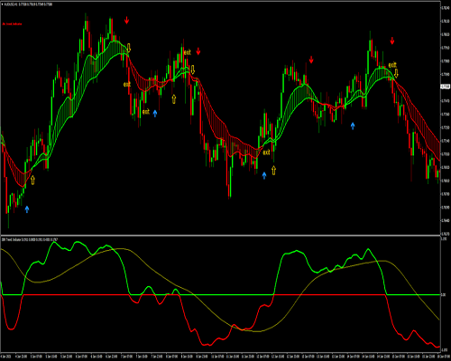Image resolution: width=451 pixels, height=361 pixels.
Task: Select the exit label near the chart's lowest trough
Action: pyautogui.click(x=266, y=153)
